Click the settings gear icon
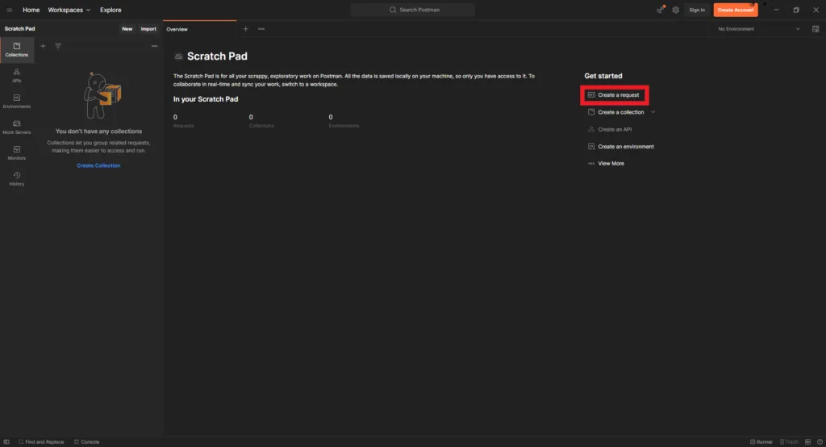826x447 pixels. point(676,10)
